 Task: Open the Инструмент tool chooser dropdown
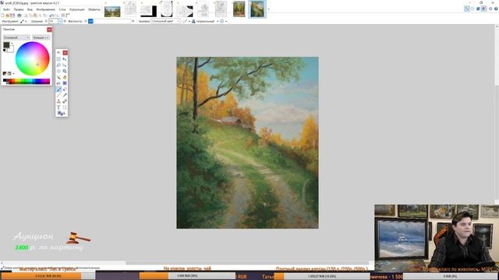24,21
